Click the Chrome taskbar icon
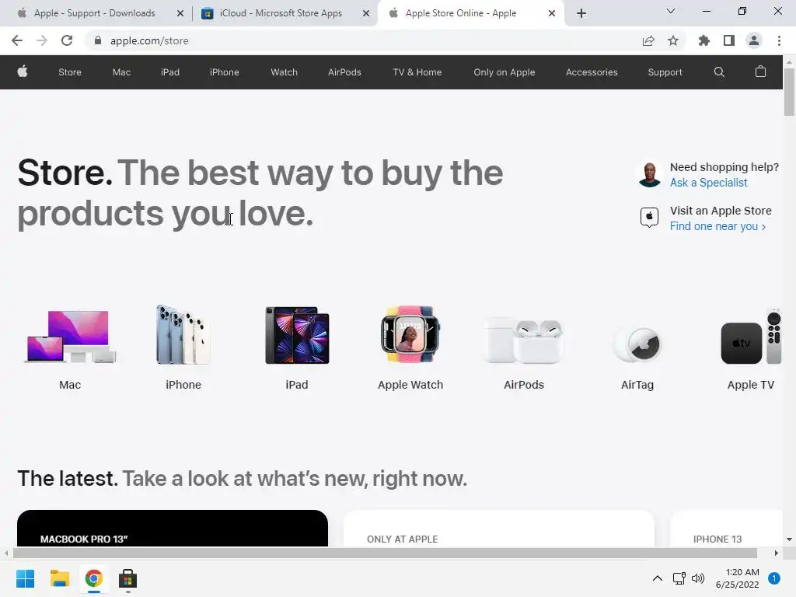This screenshot has height=597, width=796. [93, 578]
